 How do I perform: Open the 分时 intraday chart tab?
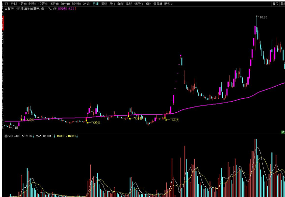pyautogui.click(x=14, y=4)
